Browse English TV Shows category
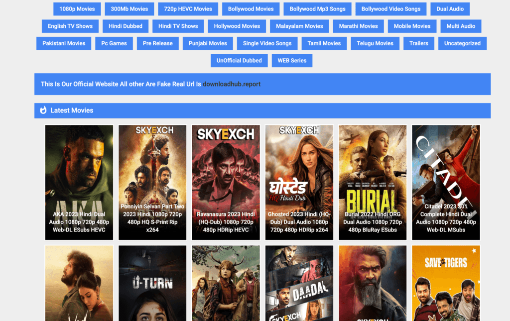 tap(70, 26)
